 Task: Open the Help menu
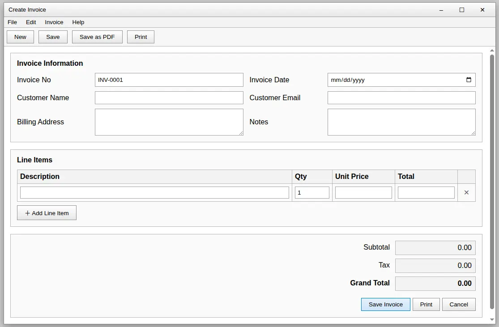click(78, 22)
